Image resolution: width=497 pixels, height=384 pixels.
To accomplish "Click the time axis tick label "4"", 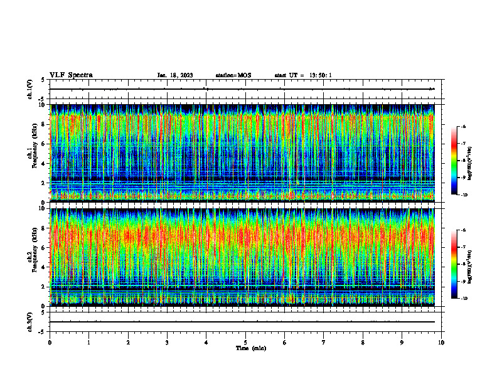I will point(206,343).
